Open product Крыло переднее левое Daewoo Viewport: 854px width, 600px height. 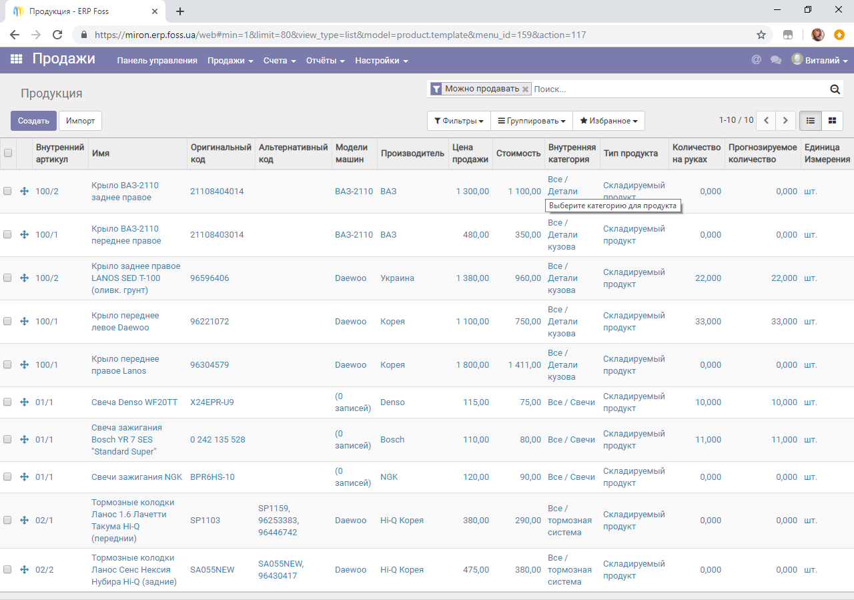click(x=125, y=321)
